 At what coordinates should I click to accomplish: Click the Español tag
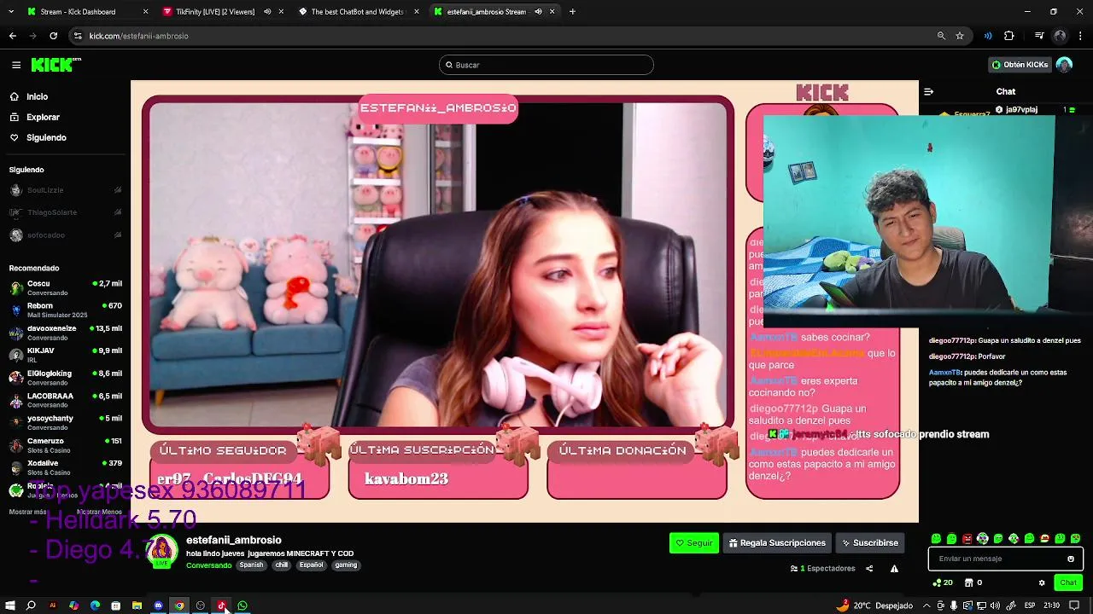312,565
